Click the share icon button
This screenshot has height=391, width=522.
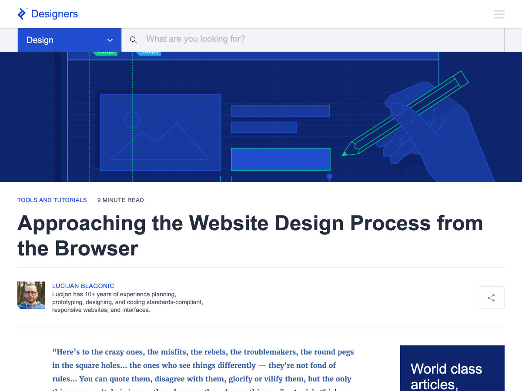pyautogui.click(x=491, y=298)
